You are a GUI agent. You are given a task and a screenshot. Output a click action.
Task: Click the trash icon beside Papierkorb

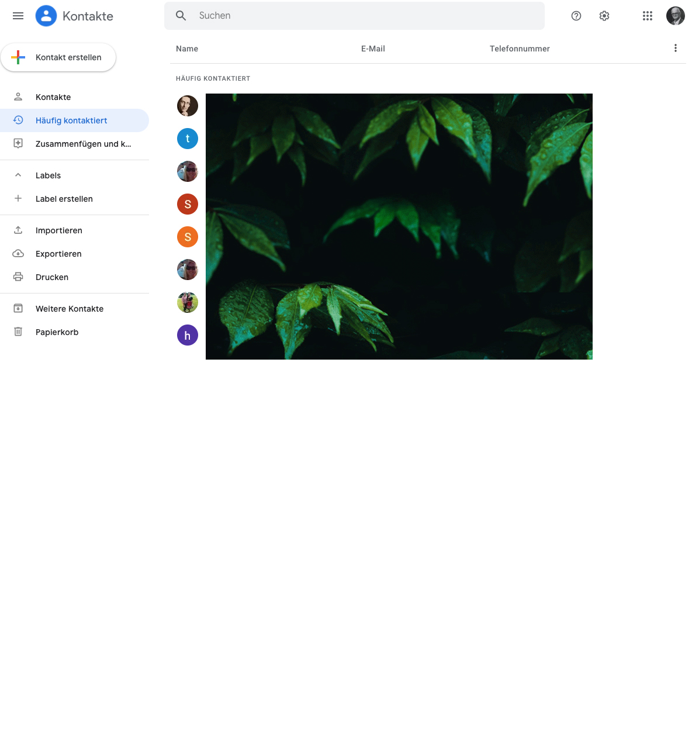tap(18, 332)
